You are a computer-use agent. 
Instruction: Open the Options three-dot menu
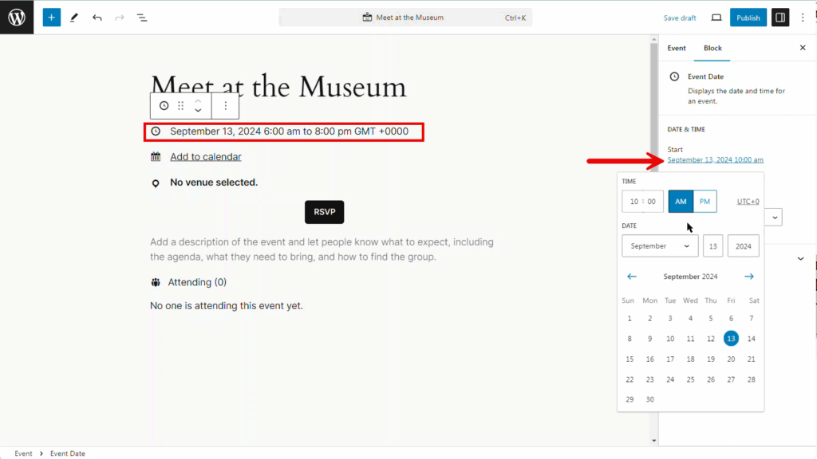tap(803, 18)
